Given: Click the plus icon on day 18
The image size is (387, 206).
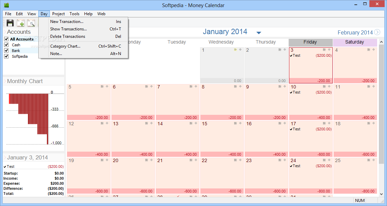Looking at the screenshot, I should click(374, 123).
